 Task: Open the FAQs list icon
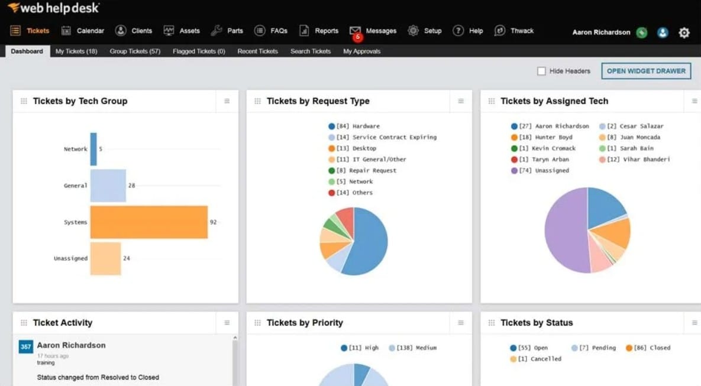click(260, 30)
